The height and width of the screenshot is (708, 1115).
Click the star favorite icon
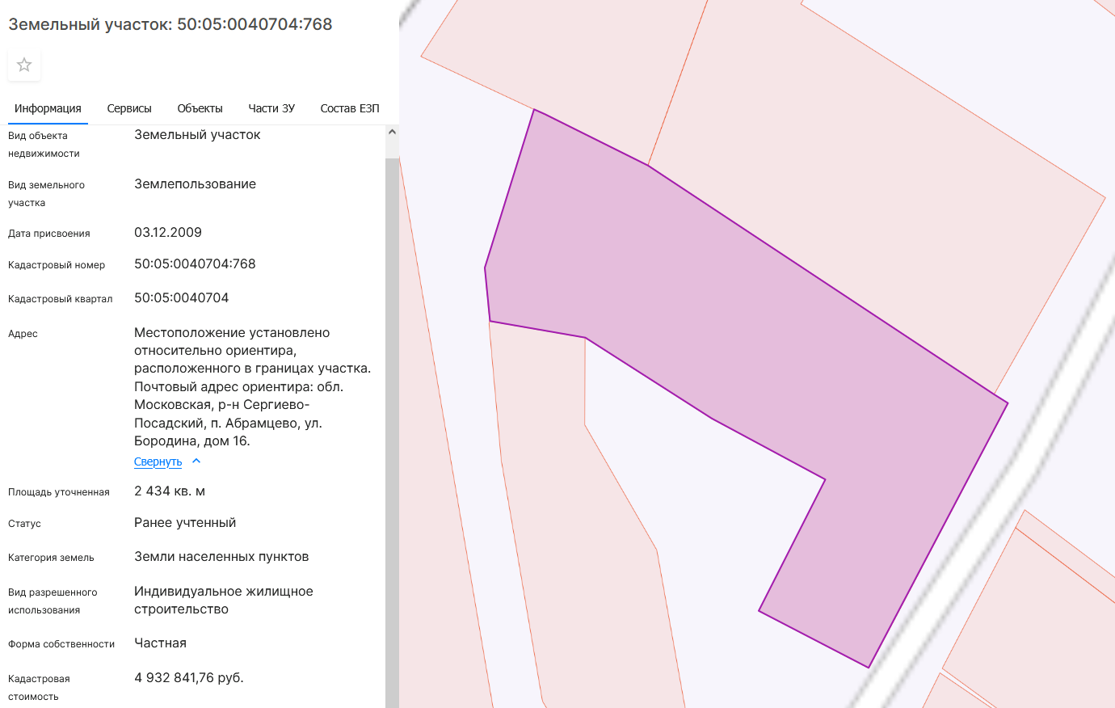[x=24, y=65]
